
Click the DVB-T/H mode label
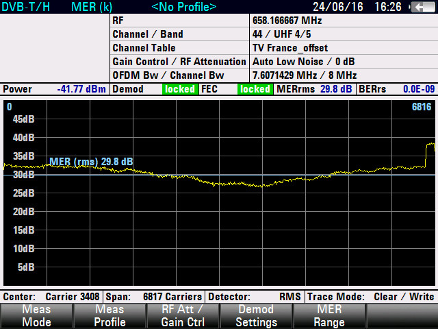point(26,7)
